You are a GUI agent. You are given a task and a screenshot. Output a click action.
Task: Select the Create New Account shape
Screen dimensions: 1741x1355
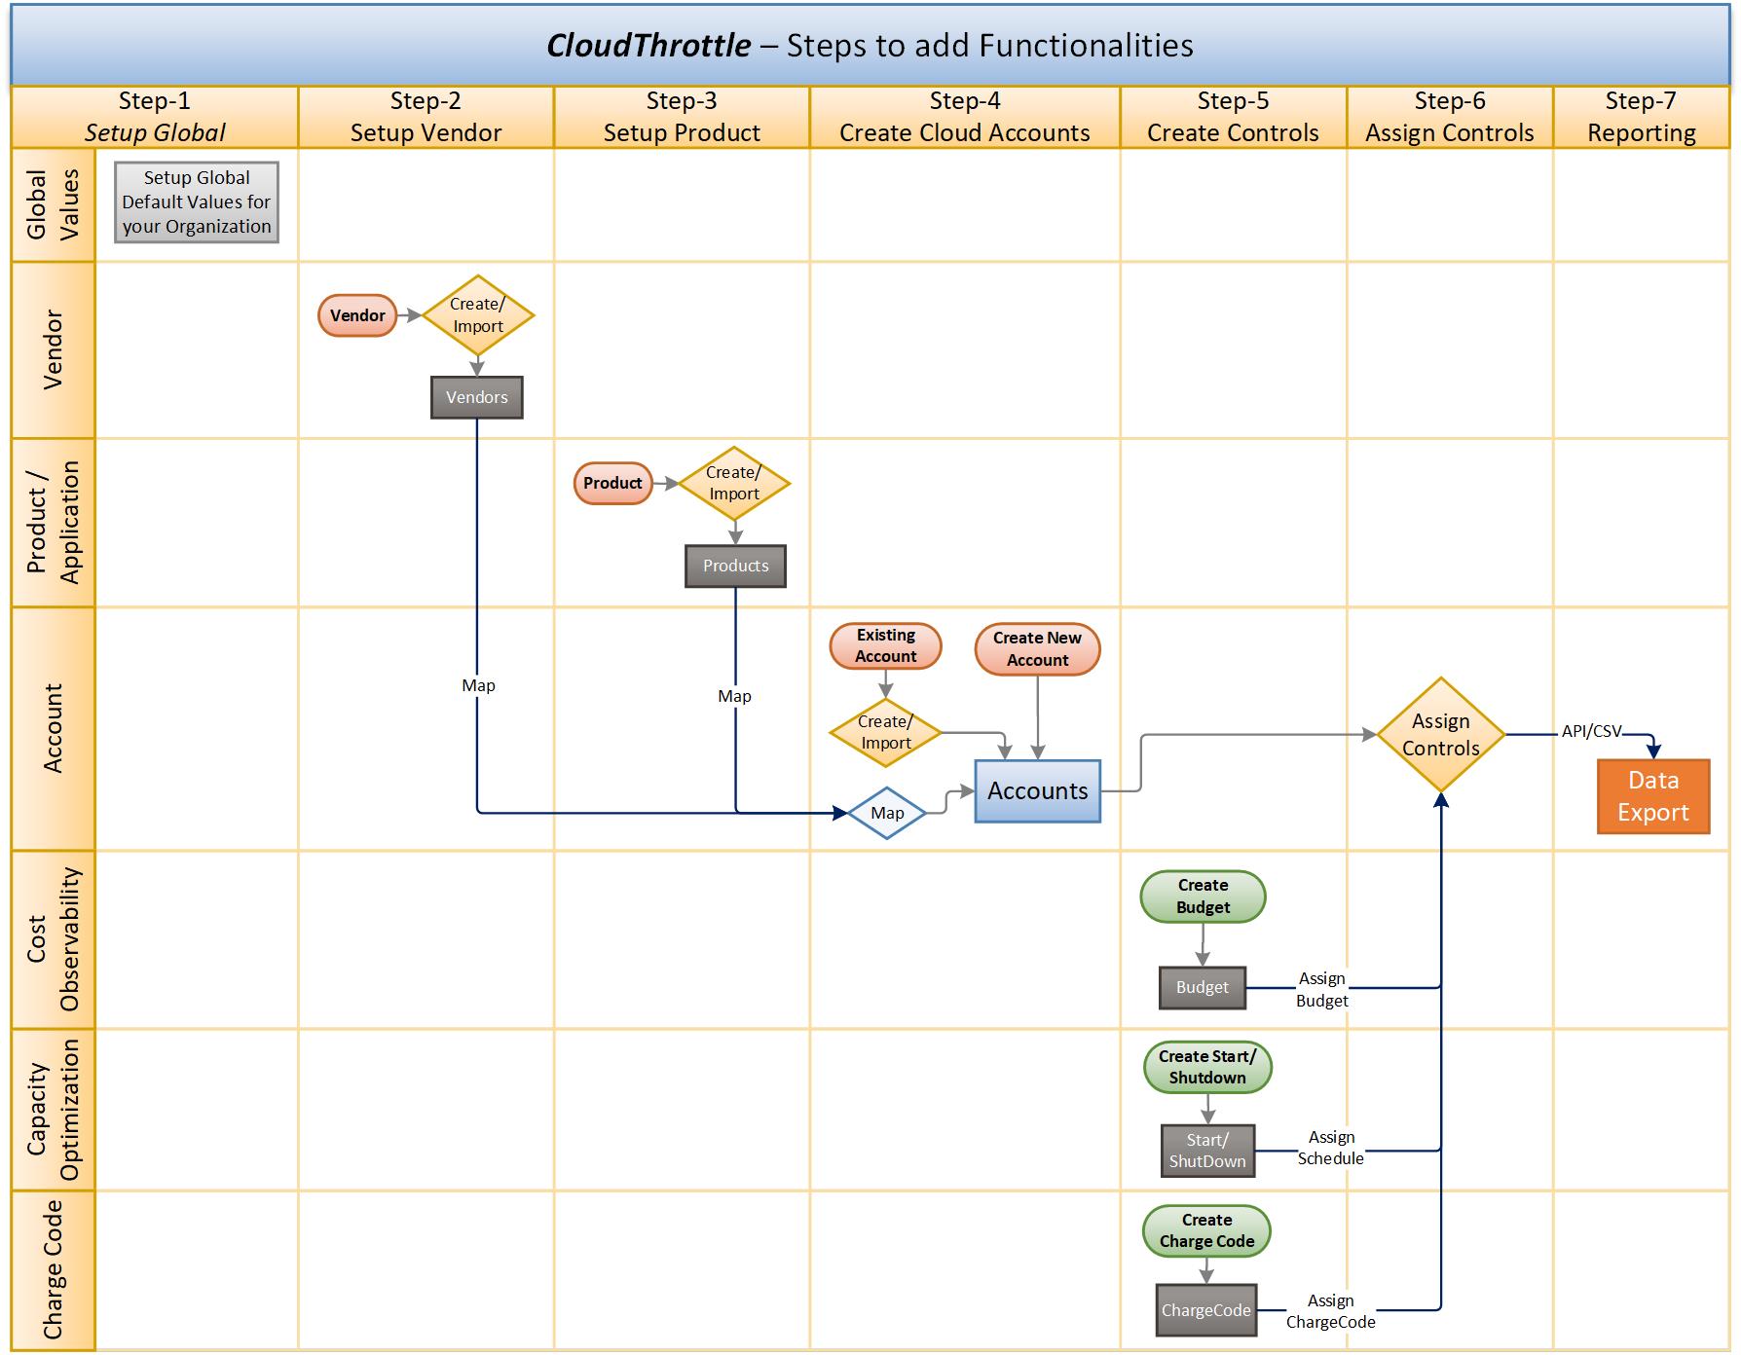coord(1036,648)
